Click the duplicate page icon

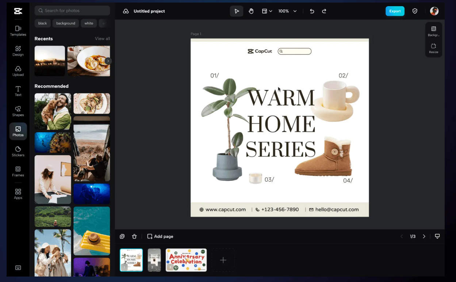pyautogui.click(x=122, y=236)
